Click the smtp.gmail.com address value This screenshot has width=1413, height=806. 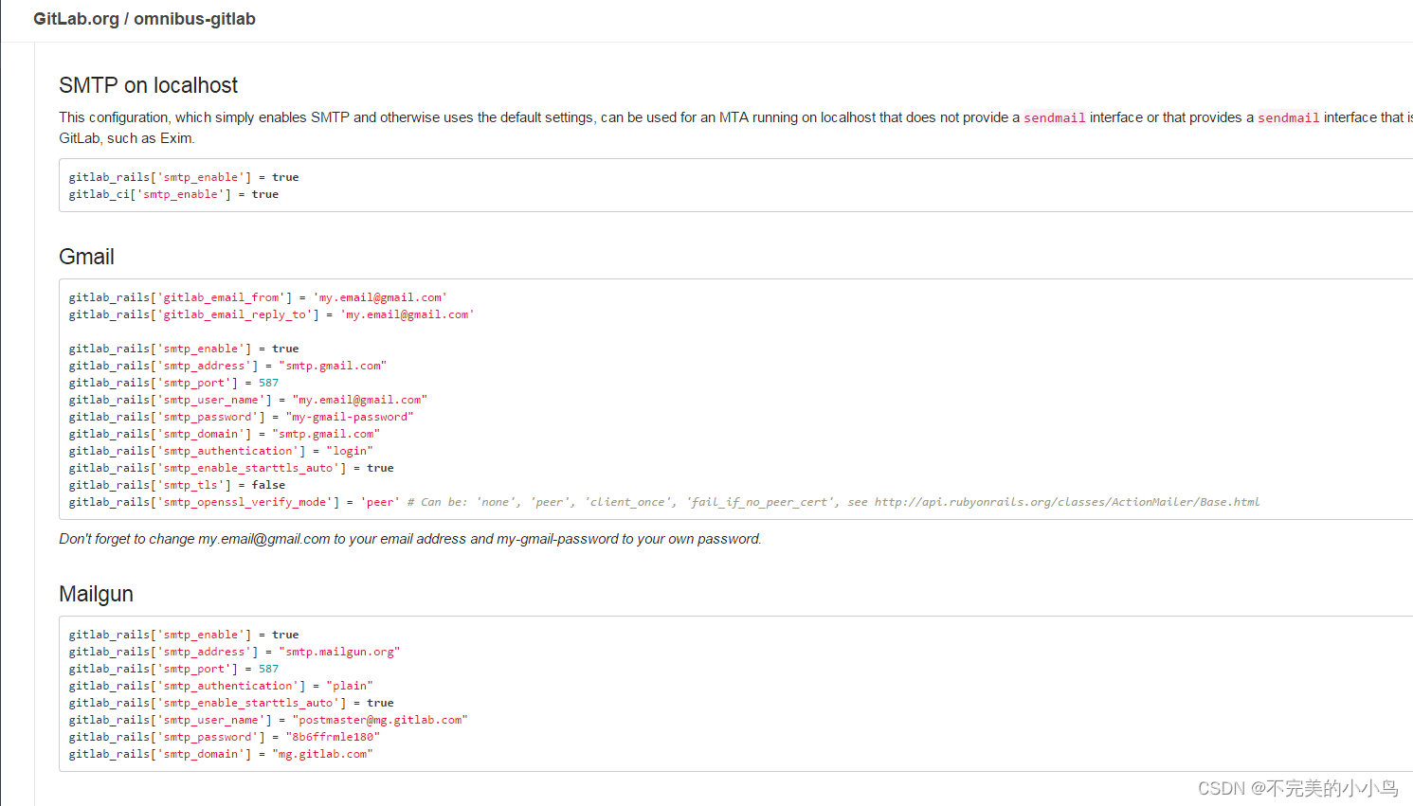point(333,366)
